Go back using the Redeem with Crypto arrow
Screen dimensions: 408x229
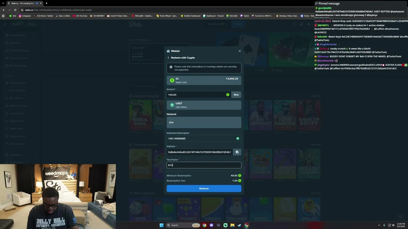[x=168, y=58]
